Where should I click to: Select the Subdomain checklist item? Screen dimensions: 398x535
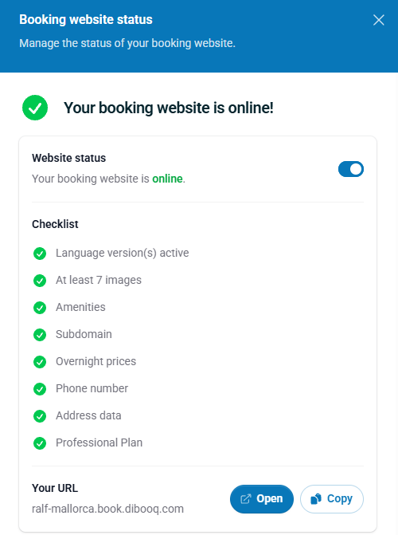pos(84,334)
